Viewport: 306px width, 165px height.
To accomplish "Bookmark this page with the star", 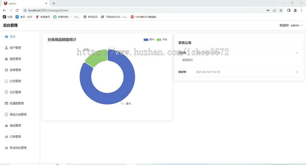I will click(281, 10).
